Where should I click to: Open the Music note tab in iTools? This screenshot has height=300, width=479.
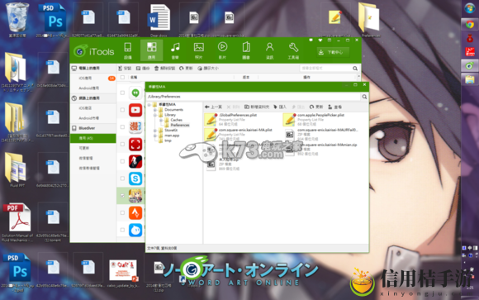pos(175,50)
